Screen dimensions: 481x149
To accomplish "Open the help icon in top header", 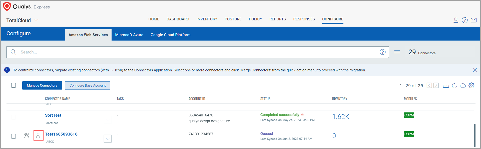I will [464, 20].
